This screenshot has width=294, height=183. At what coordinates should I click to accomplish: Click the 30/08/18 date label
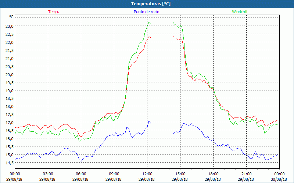click(x=279, y=179)
